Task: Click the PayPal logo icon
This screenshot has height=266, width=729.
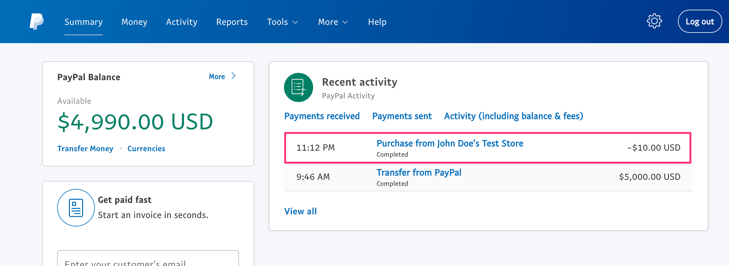Action: (37, 22)
